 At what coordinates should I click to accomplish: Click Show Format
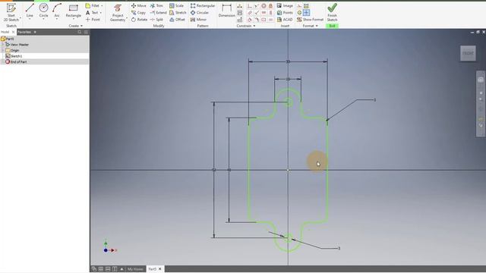point(310,20)
